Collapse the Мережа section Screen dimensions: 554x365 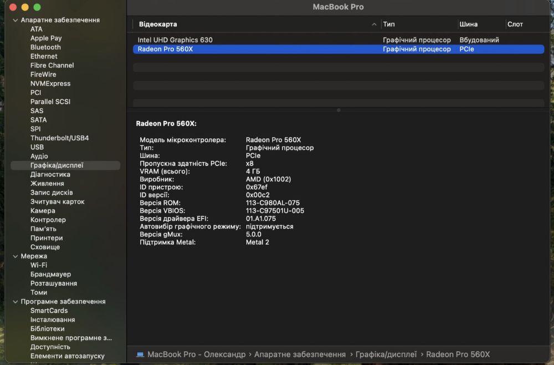point(15,256)
